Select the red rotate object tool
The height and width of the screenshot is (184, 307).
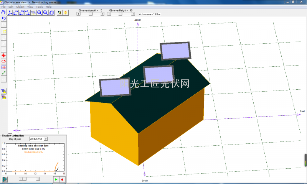coord(4,61)
